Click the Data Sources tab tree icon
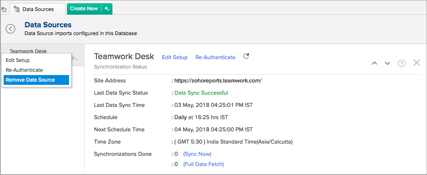The height and width of the screenshot is (175, 427). click(17, 9)
